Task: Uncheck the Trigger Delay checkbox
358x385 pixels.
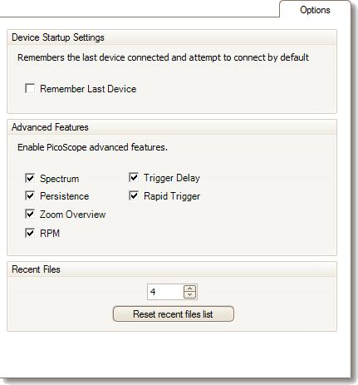Action: coord(134,178)
